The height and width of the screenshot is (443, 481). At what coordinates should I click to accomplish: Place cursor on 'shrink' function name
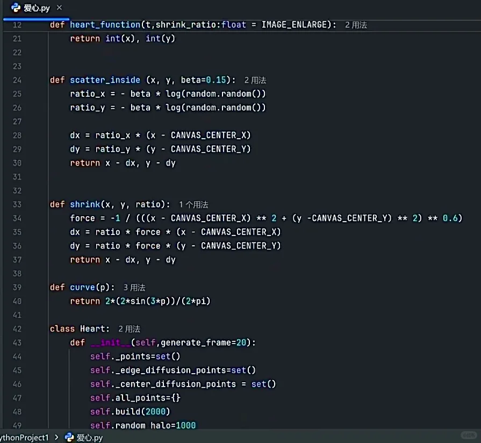point(85,204)
